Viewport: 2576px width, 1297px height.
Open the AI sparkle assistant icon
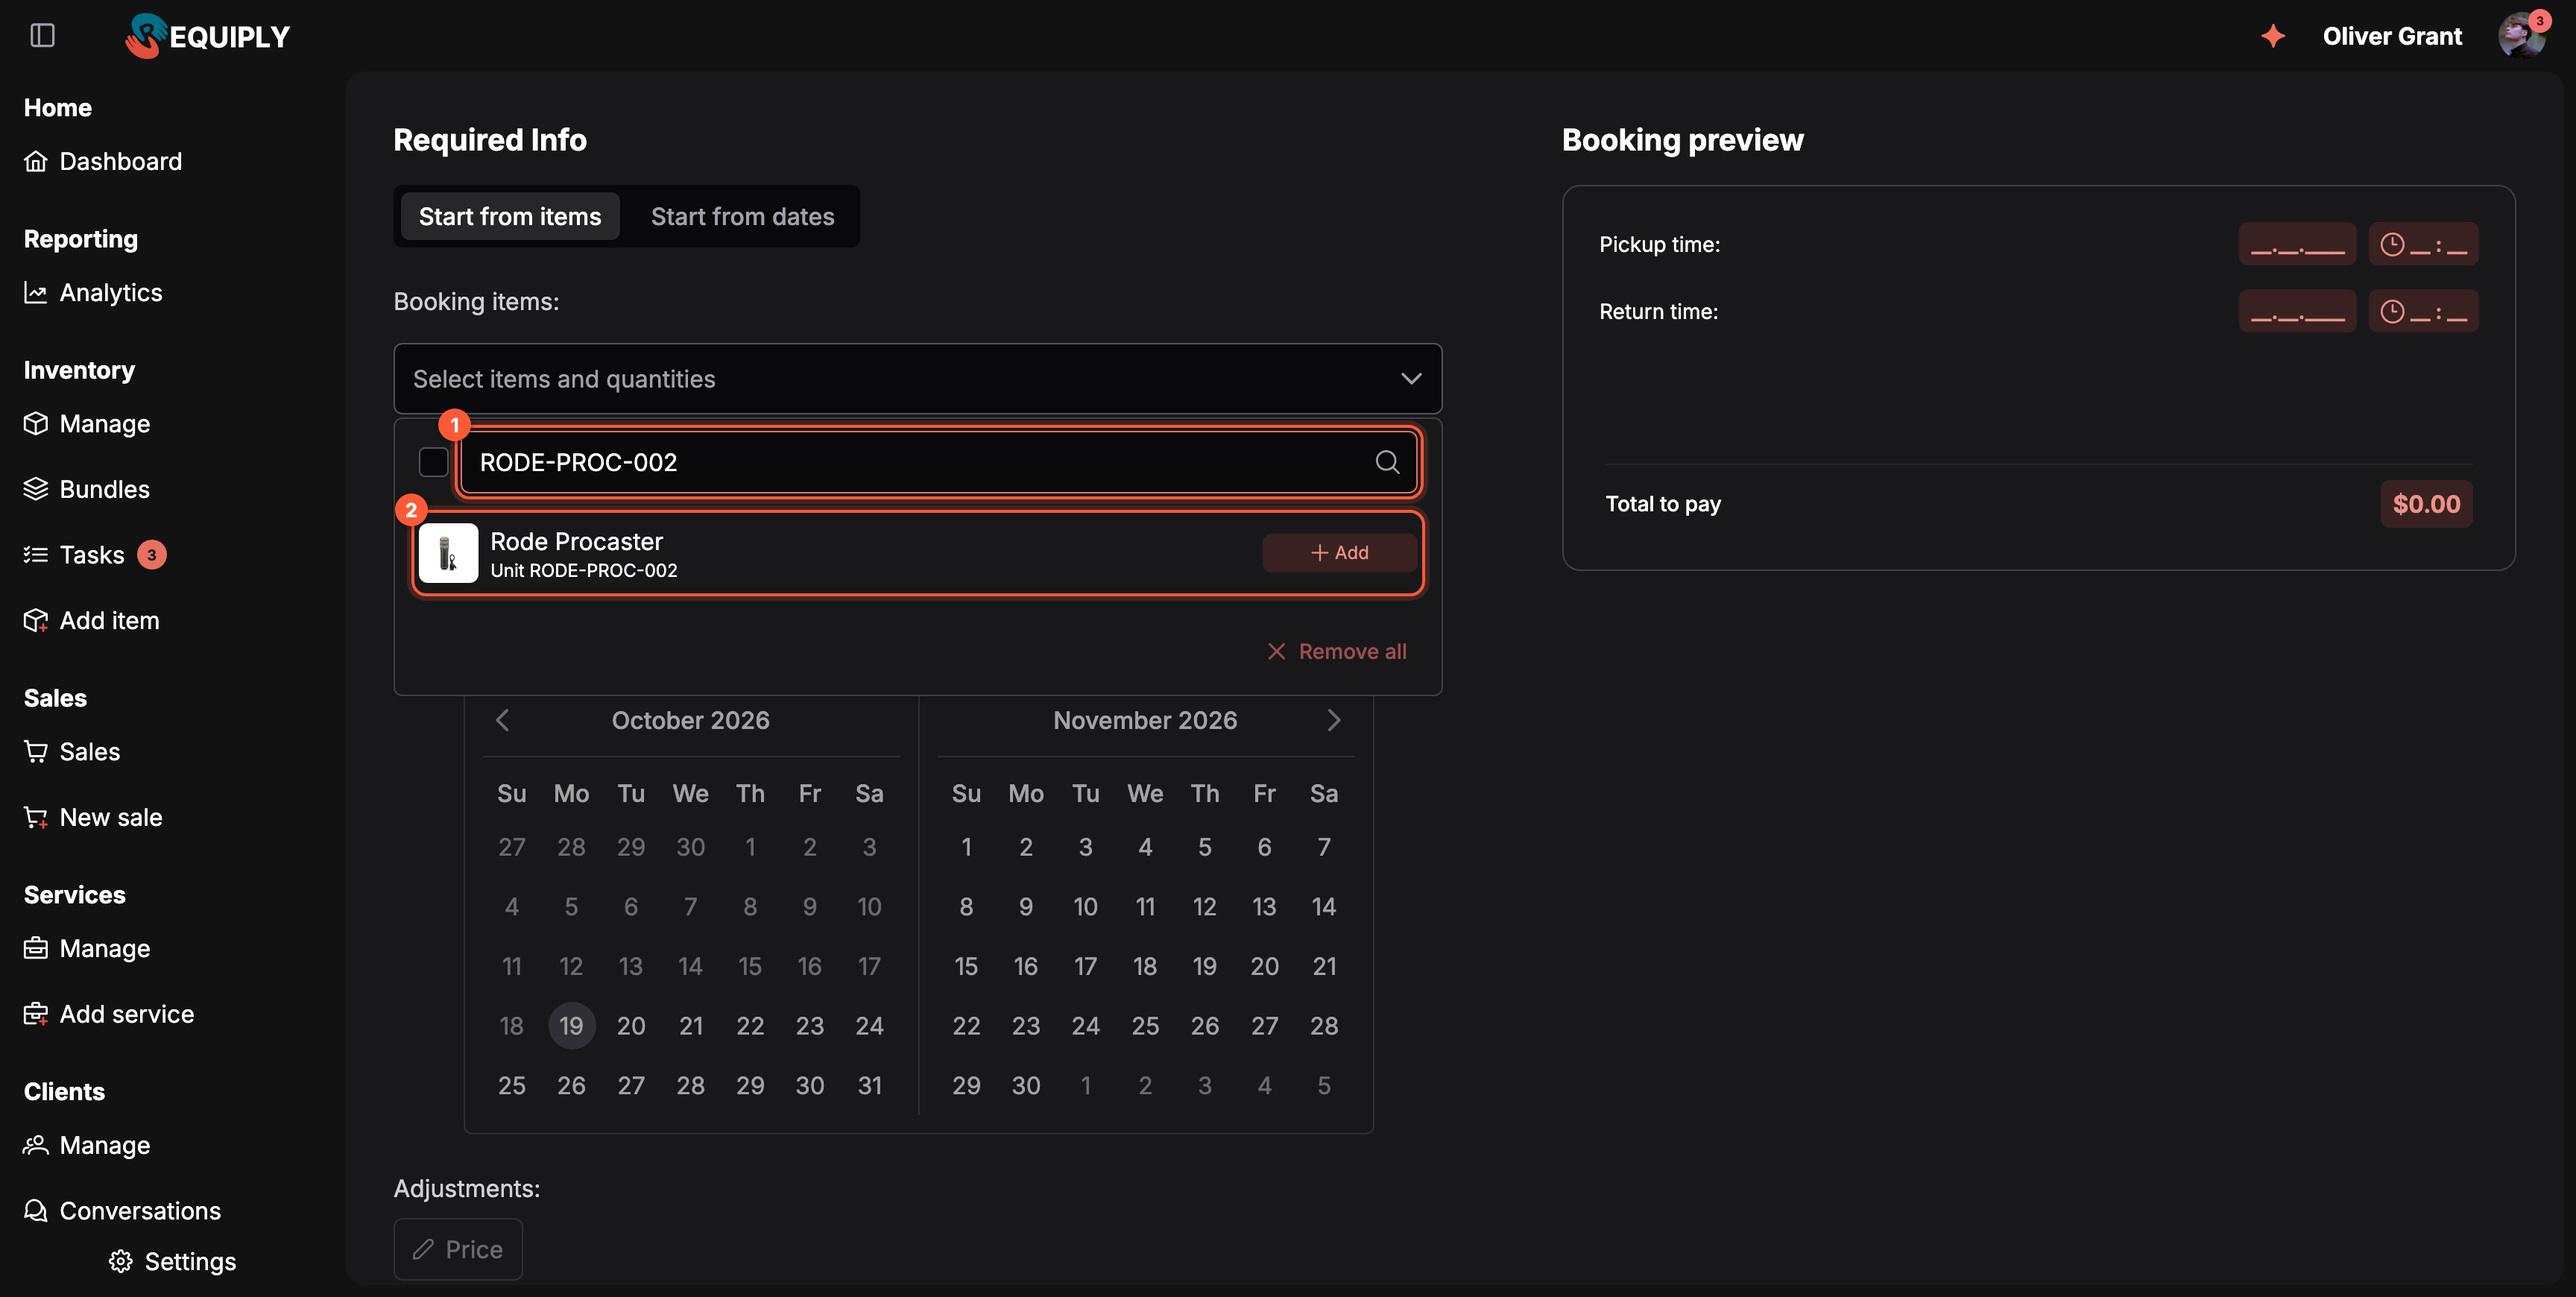[2273, 36]
